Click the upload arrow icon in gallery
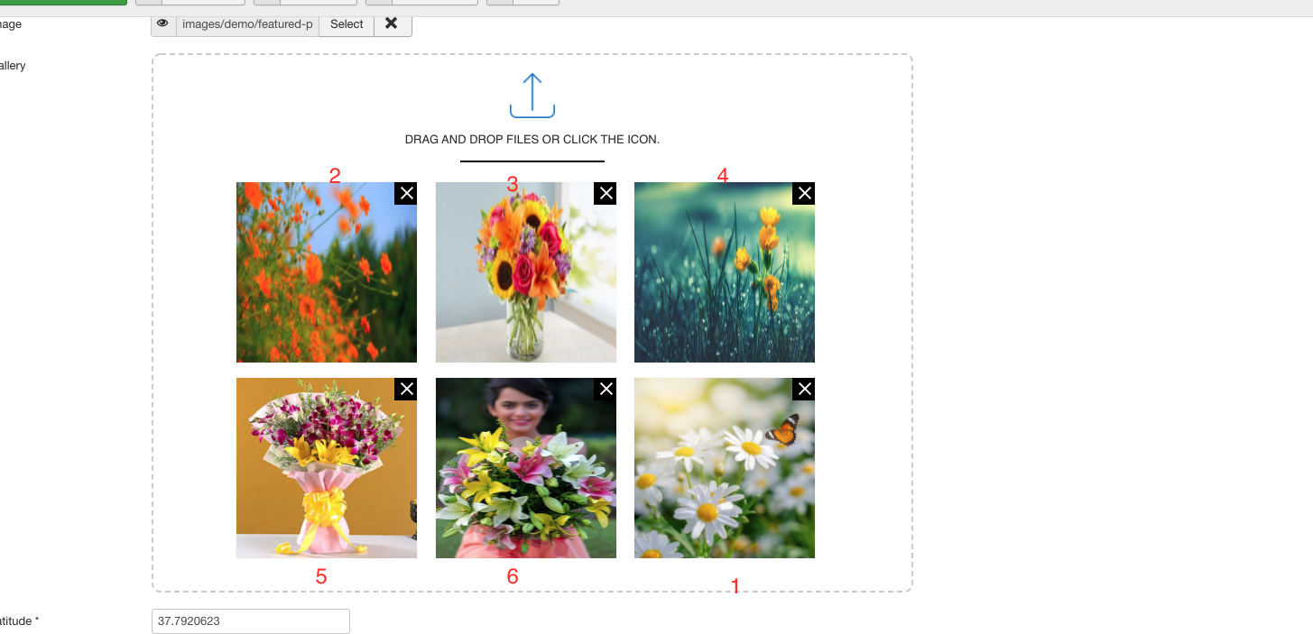 click(x=532, y=96)
